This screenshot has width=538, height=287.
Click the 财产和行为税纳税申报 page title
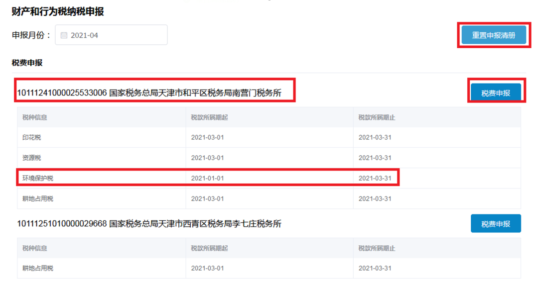tap(58, 11)
